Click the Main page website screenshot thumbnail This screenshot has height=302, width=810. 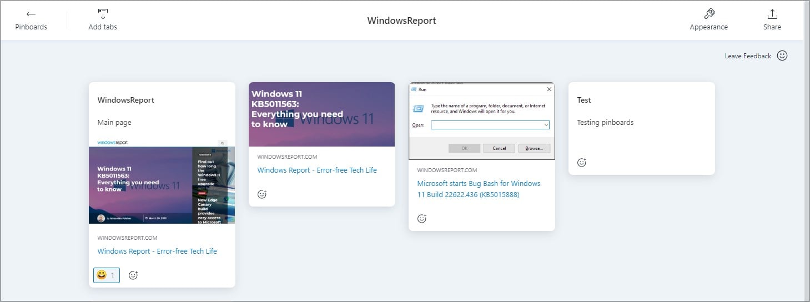[162, 181]
